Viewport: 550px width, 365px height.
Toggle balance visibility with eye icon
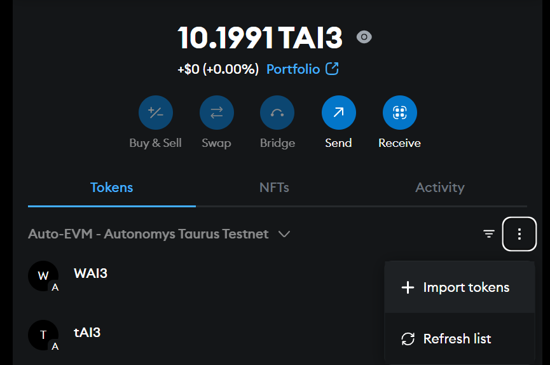click(x=364, y=37)
